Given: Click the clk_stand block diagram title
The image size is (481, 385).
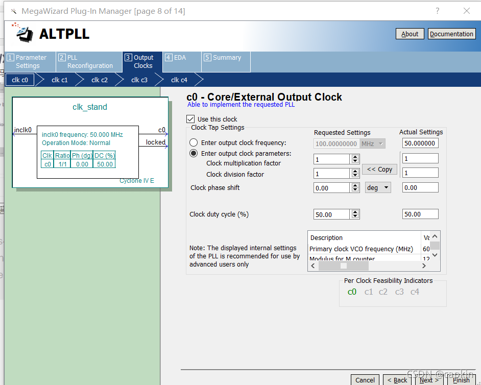Looking at the screenshot, I should coord(90,107).
